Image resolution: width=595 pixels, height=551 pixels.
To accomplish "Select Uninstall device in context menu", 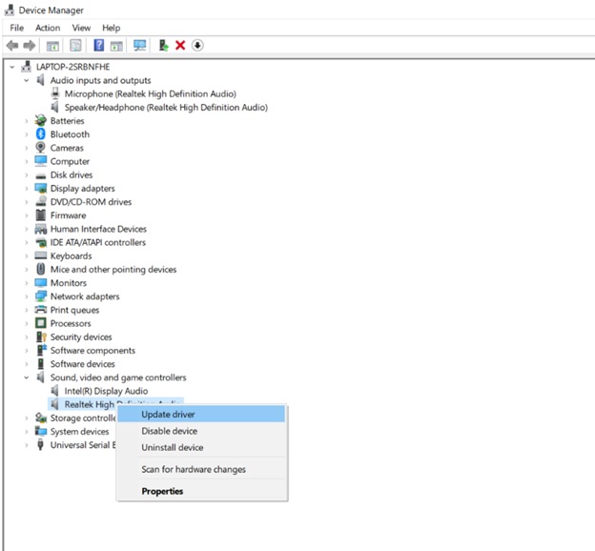I will pyautogui.click(x=172, y=447).
